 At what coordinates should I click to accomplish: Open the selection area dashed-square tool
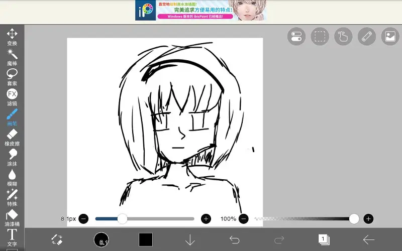coord(320,36)
